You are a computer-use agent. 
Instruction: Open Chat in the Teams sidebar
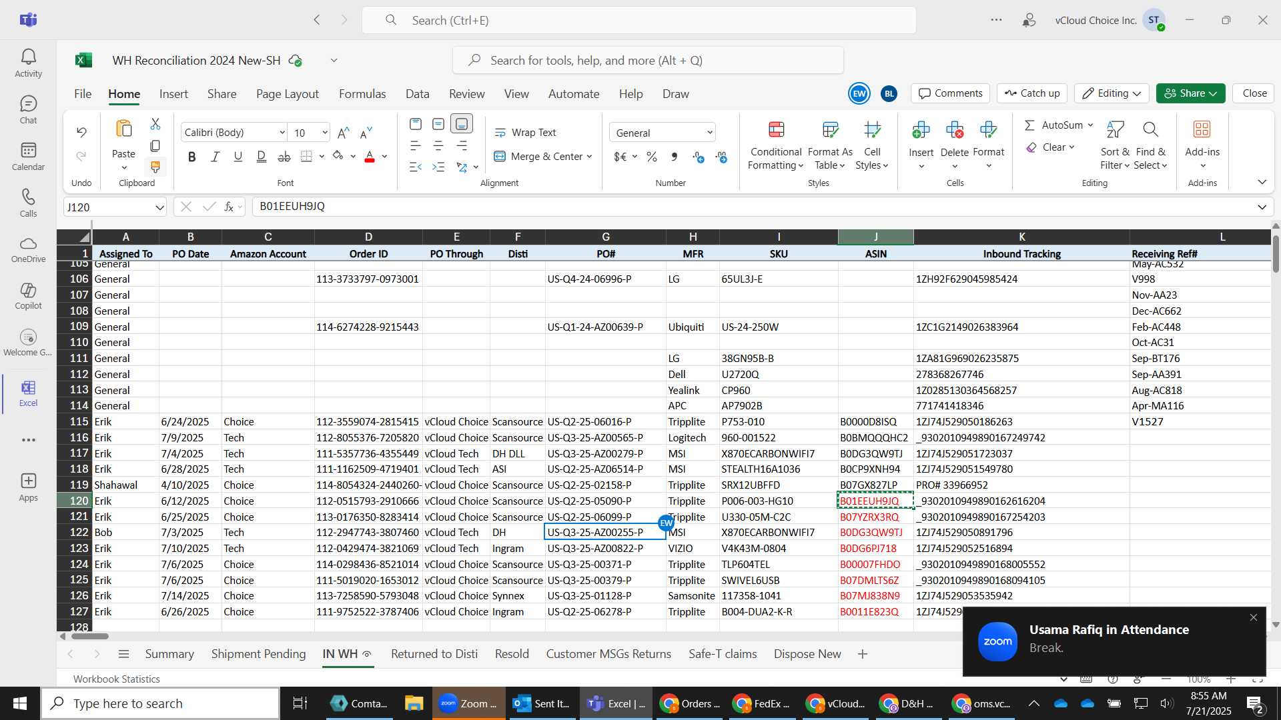pos(28,110)
